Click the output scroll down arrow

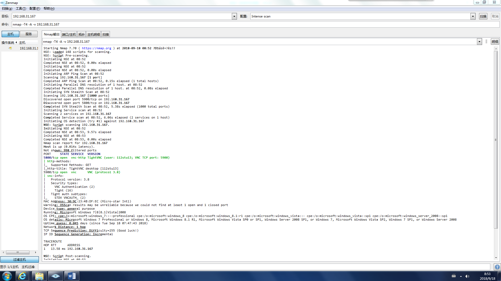496,258
